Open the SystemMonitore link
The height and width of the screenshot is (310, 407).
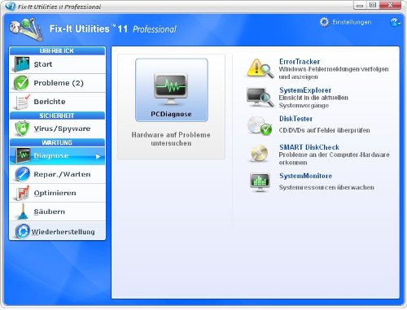(x=306, y=176)
